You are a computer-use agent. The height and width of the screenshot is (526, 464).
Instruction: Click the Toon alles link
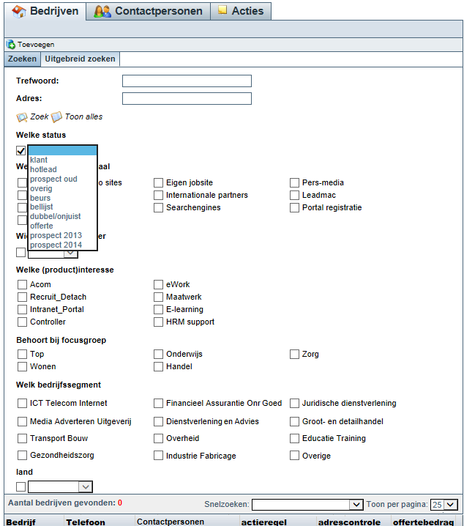pyautogui.click(x=83, y=116)
